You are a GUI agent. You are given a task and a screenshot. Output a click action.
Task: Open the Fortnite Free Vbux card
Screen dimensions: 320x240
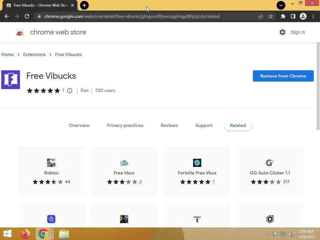[x=197, y=171]
